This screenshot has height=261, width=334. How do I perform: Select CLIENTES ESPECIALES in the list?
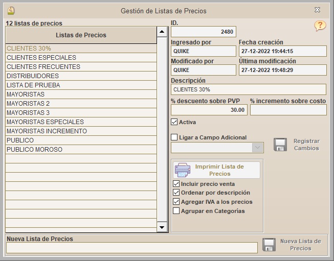pos(81,58)
